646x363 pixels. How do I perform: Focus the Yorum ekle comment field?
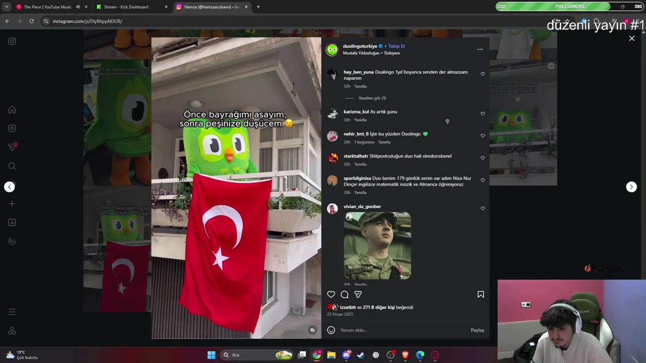[x=404, y=330]
